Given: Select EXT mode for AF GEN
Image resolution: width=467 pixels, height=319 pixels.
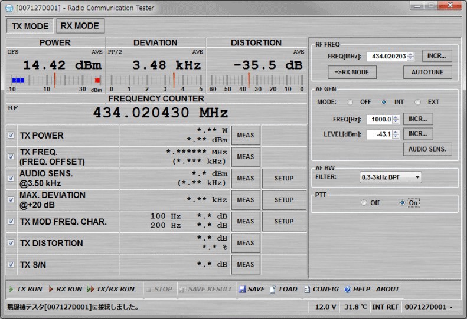Looking at the screenshot, I should pos(418,102).
